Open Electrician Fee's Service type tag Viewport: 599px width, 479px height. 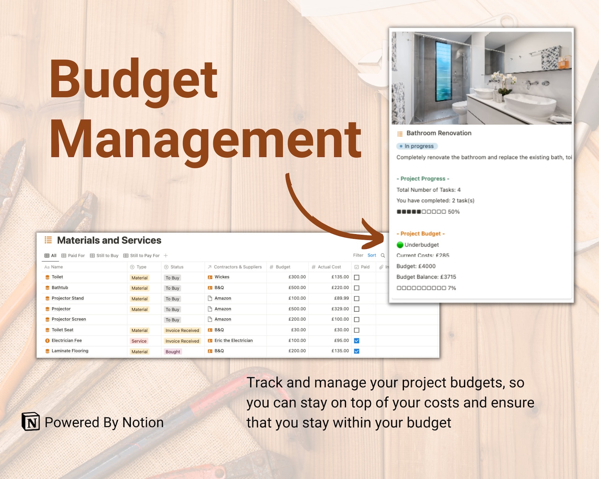pos(139,341)
